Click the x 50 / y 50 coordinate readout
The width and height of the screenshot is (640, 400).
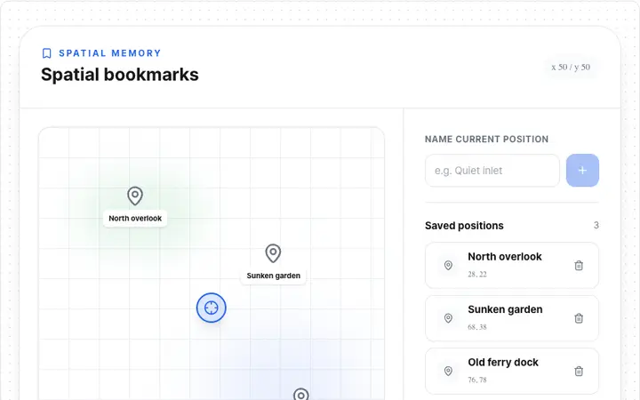click(x=571, y=67)
